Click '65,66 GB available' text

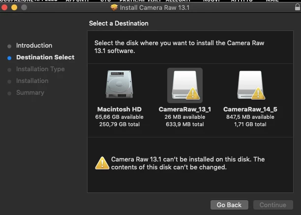point(119,117)
